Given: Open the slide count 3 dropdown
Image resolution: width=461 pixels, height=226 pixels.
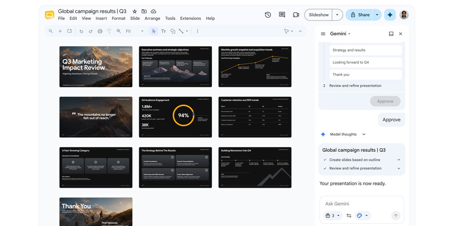Looking at the screenshot, I should 333,216.
